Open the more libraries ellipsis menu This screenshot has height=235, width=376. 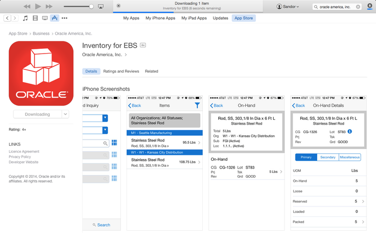[x=64, y=18]
